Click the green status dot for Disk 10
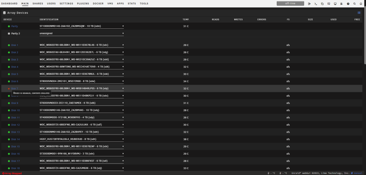Image resolution: width=366 pixels, height=175 pixels. click(9, 110)
